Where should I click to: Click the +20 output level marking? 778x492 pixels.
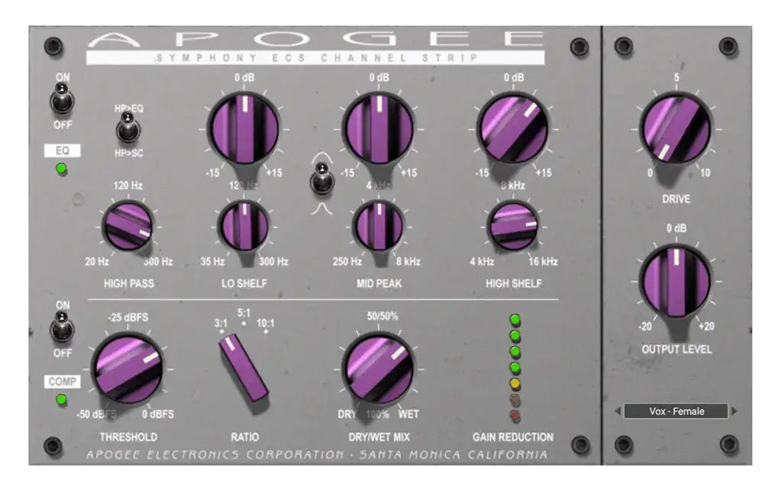[x=706, y=326]
